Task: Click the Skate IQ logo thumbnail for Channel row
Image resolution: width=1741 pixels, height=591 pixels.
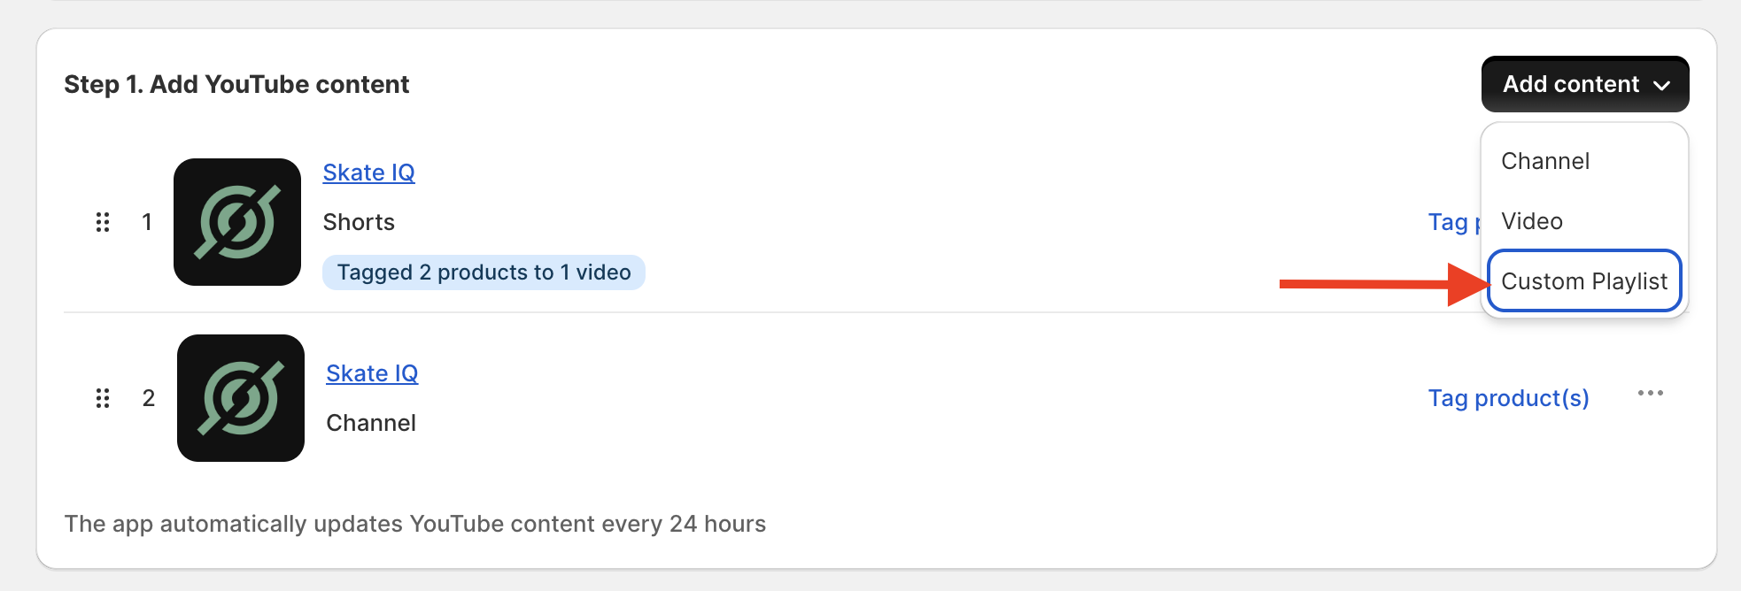Action: click(x=241, y=398)
